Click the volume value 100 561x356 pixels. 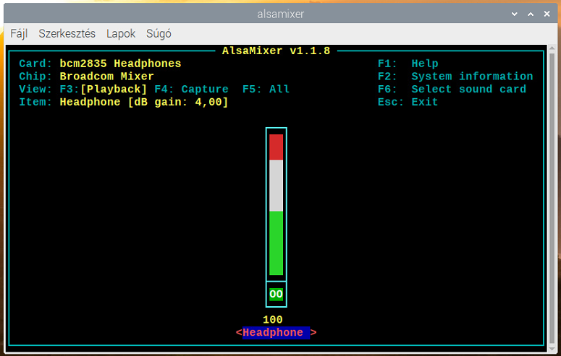click(x=273, y=320)
